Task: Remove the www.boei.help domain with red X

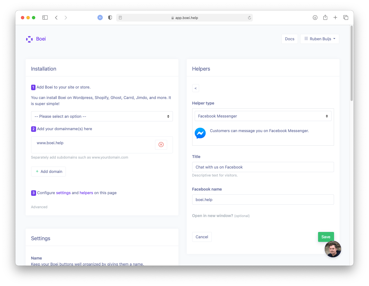Action: pyautogui.click(x=161, y=145)
